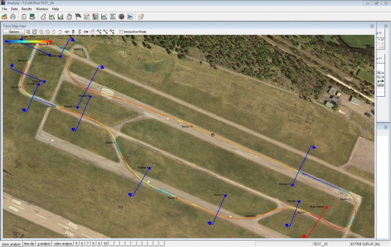Click the red right arrow icon in map toolbar
391x247 pixels.
86,32
